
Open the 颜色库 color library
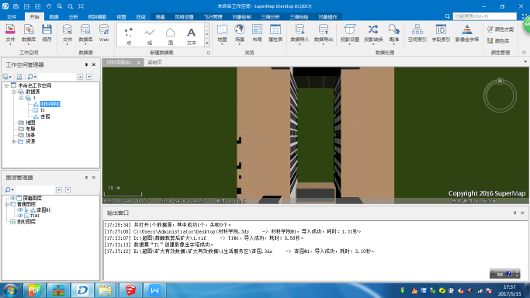click(498, 41)
